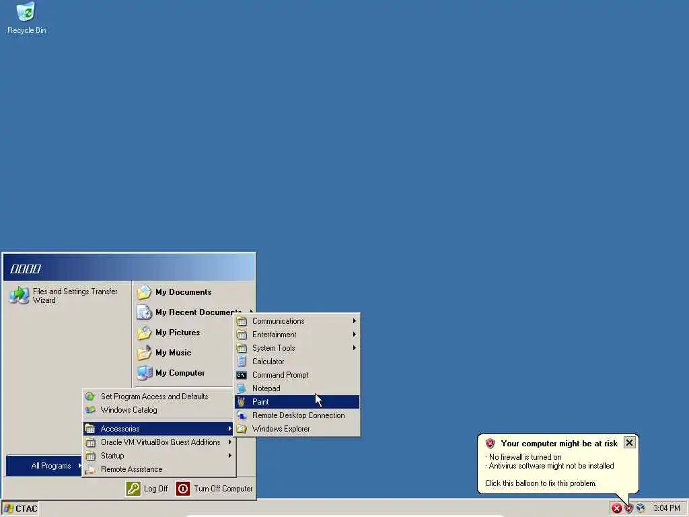Click the Turn Off Computer power icon
689x517 pixels.
[x=183, y=489]
